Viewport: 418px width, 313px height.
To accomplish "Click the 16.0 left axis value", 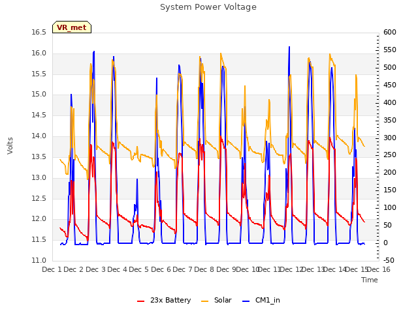I will click(39, 53).
